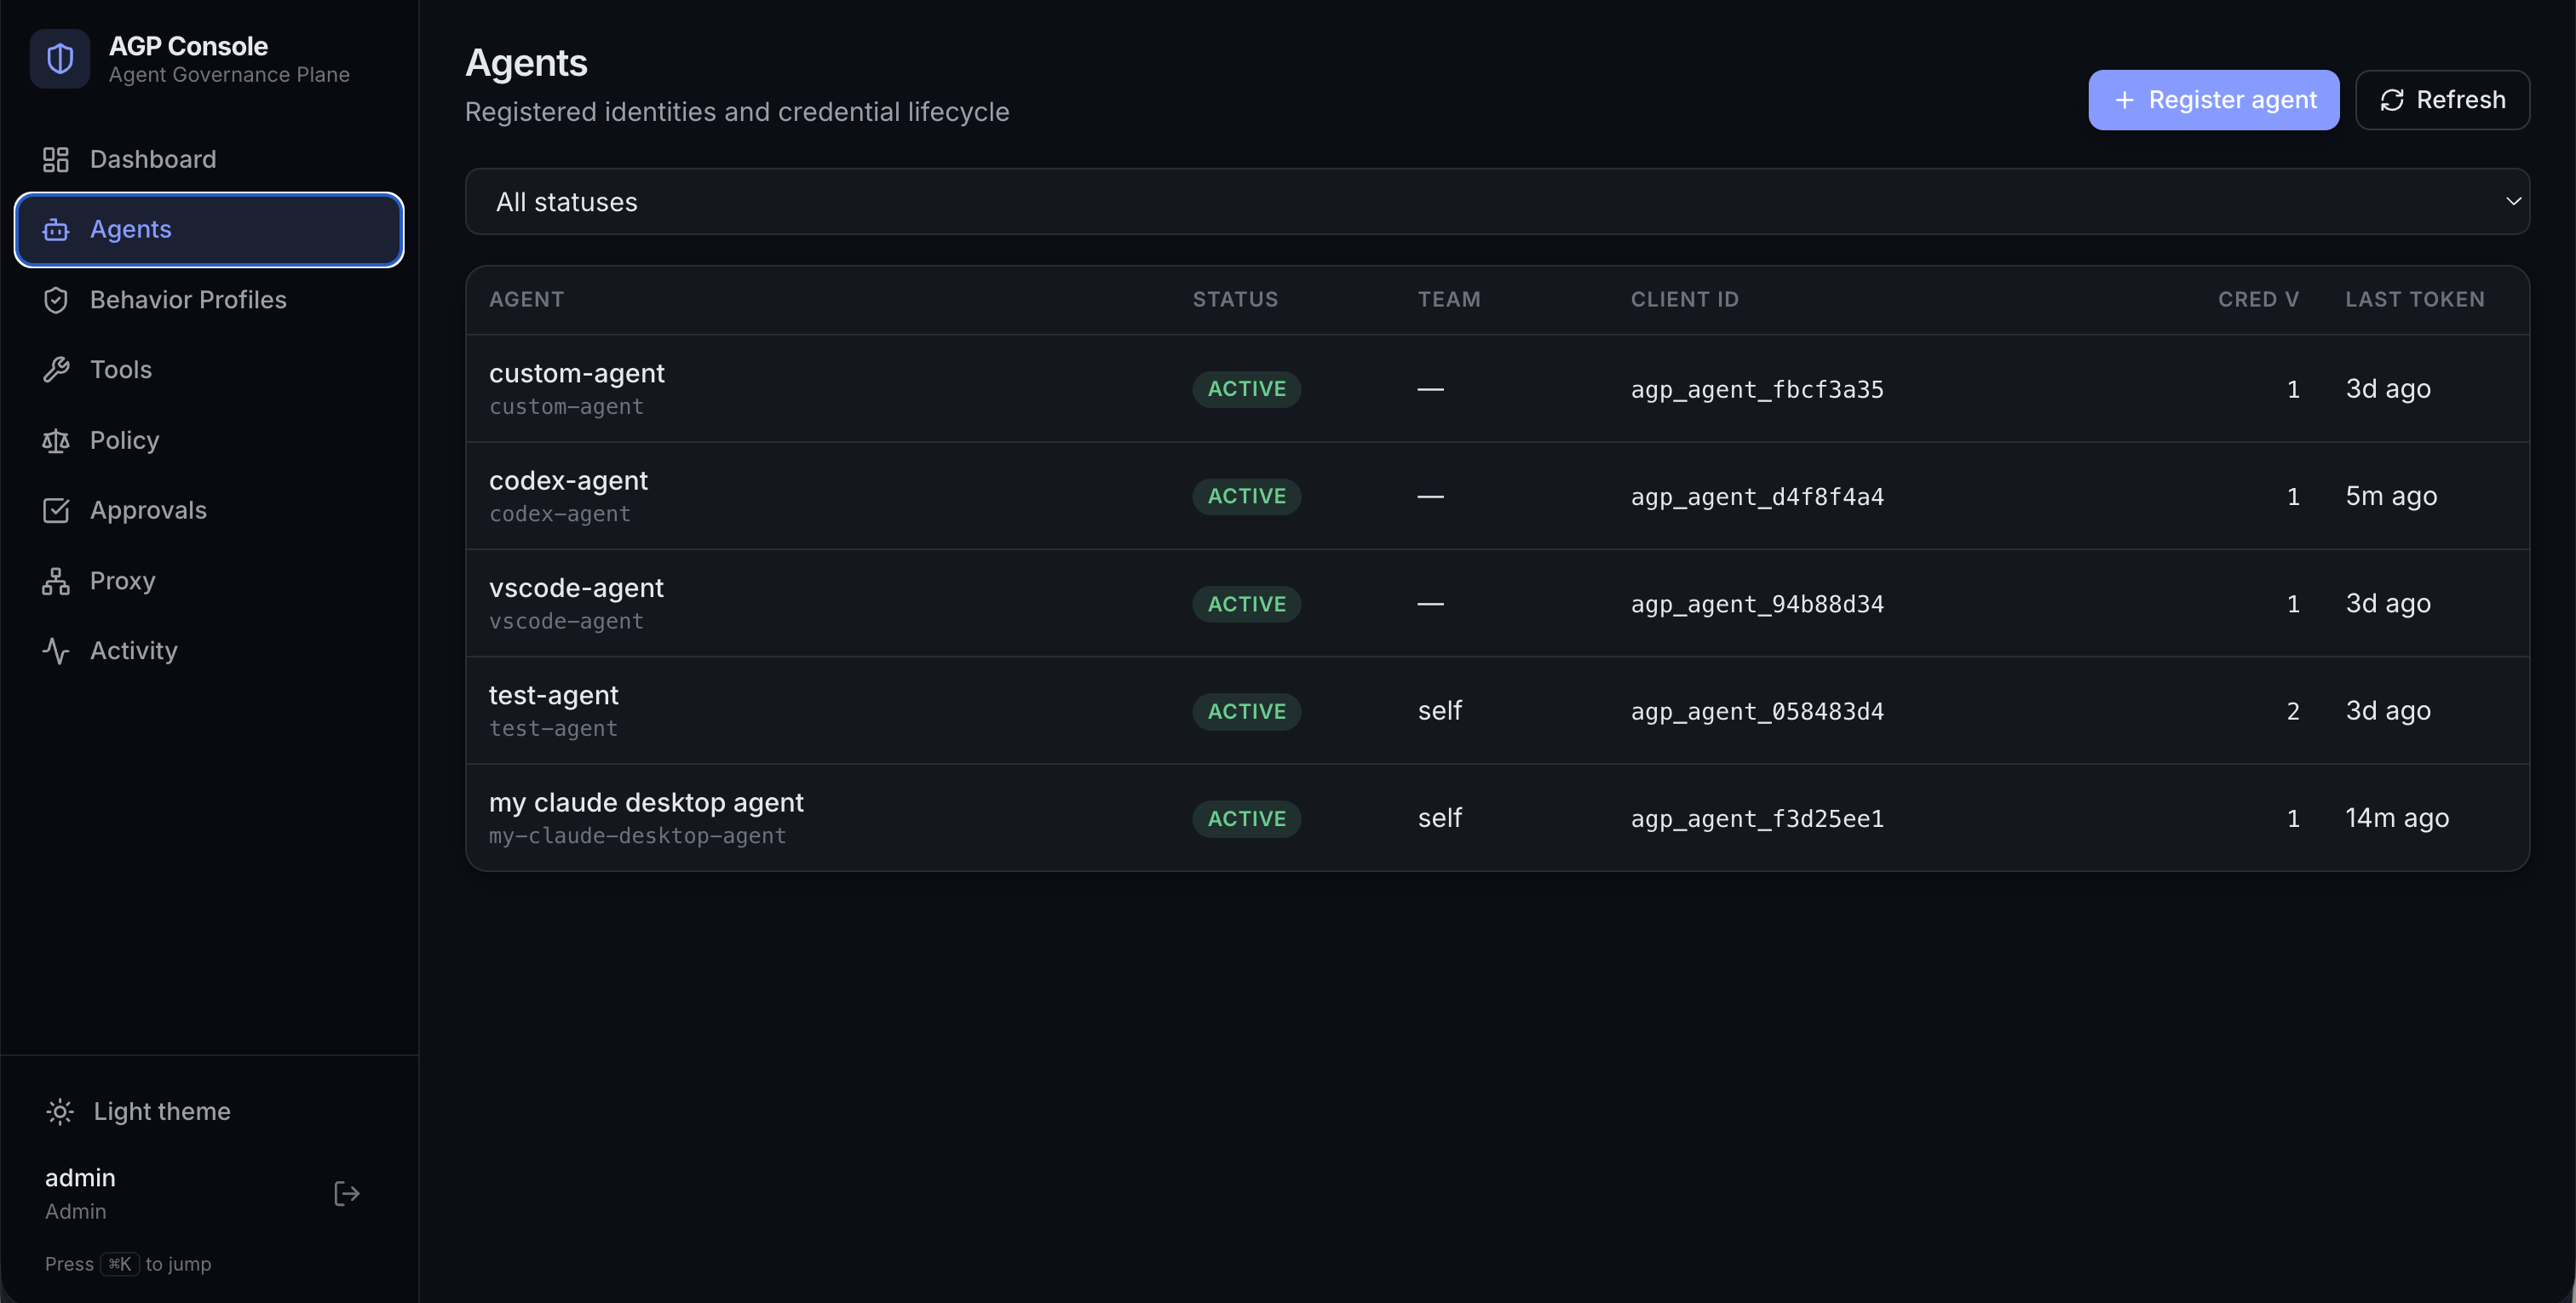
Task: Click the AGP Console shield logo
Action: point(60,59)
